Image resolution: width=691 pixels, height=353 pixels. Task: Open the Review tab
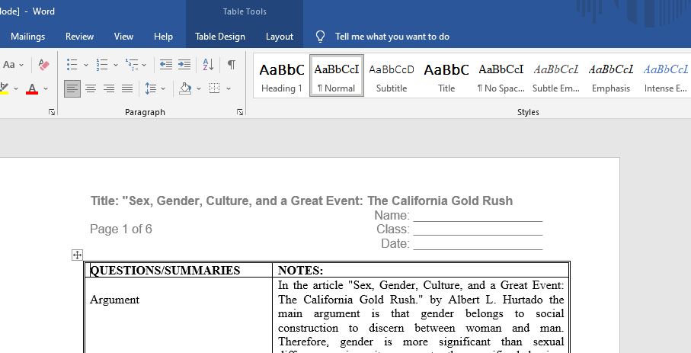pos(79,37)
